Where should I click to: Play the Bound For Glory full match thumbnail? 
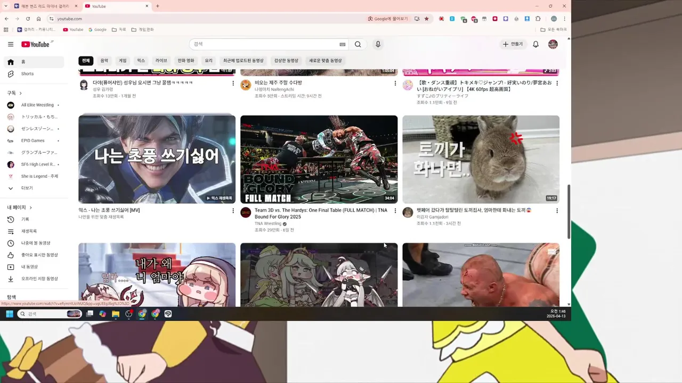tap(319, 160)
